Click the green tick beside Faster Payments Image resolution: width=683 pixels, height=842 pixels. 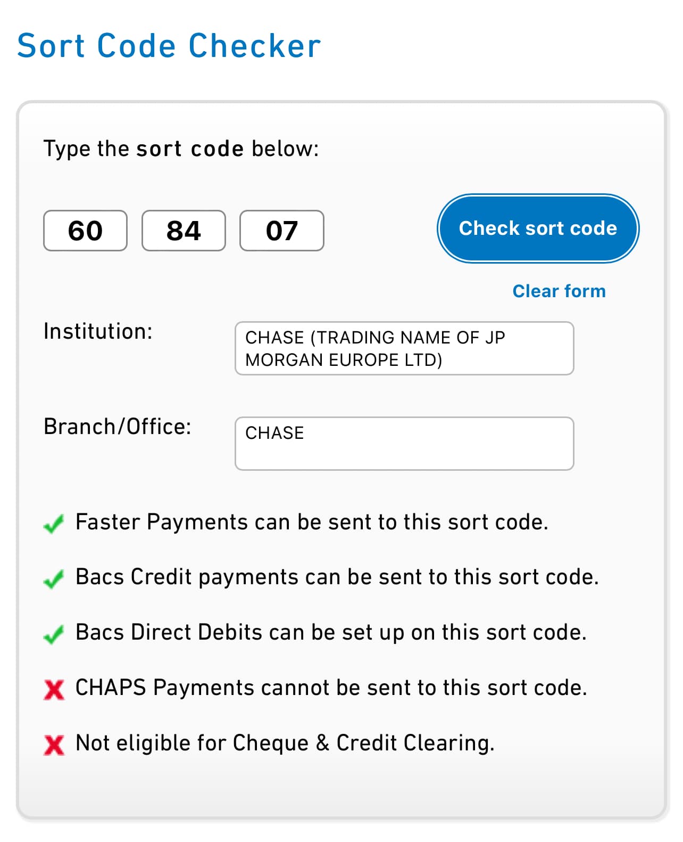(54, 524)
